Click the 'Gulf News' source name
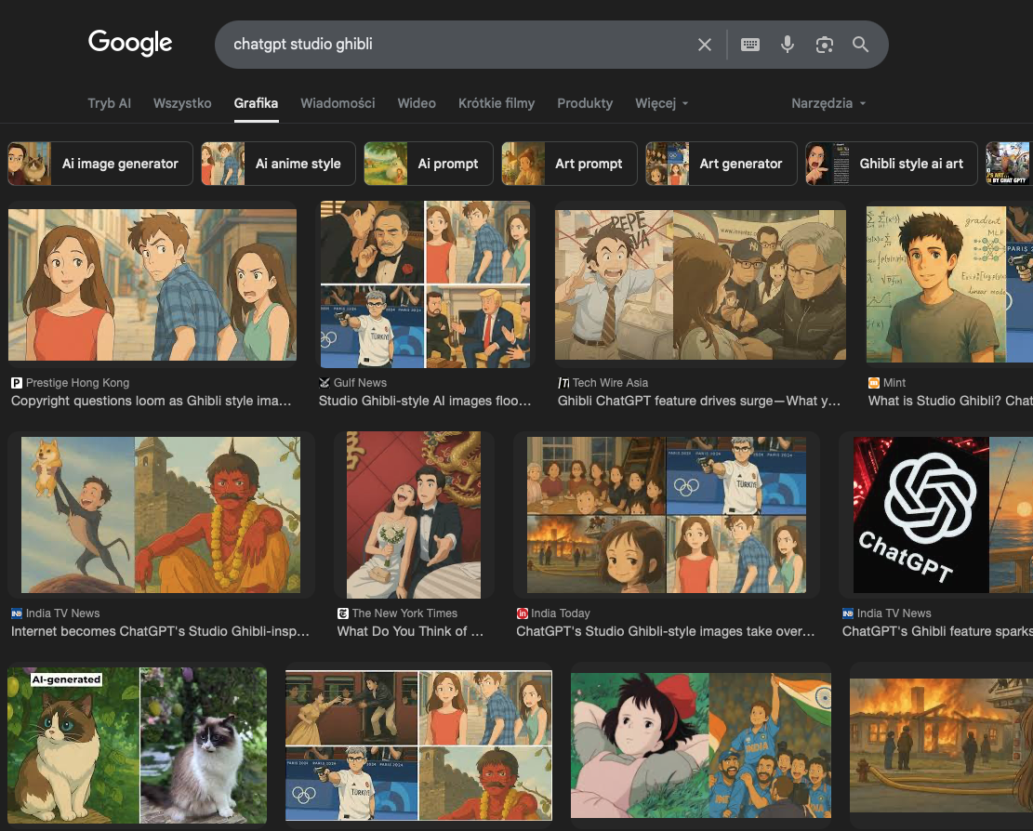Screen dimensions: 1033x831 pos(360,383)
